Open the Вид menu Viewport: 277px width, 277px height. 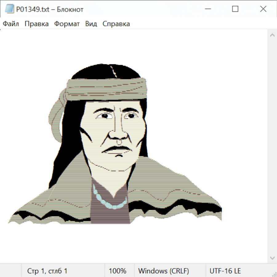point(91,24)
